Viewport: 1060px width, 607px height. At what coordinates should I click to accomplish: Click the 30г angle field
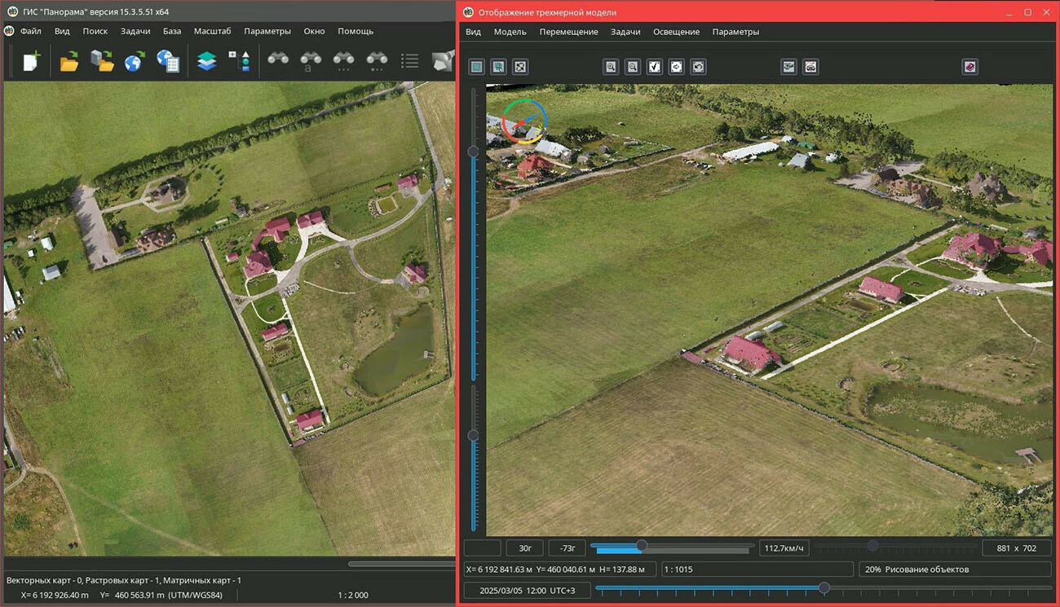(524, 548)
